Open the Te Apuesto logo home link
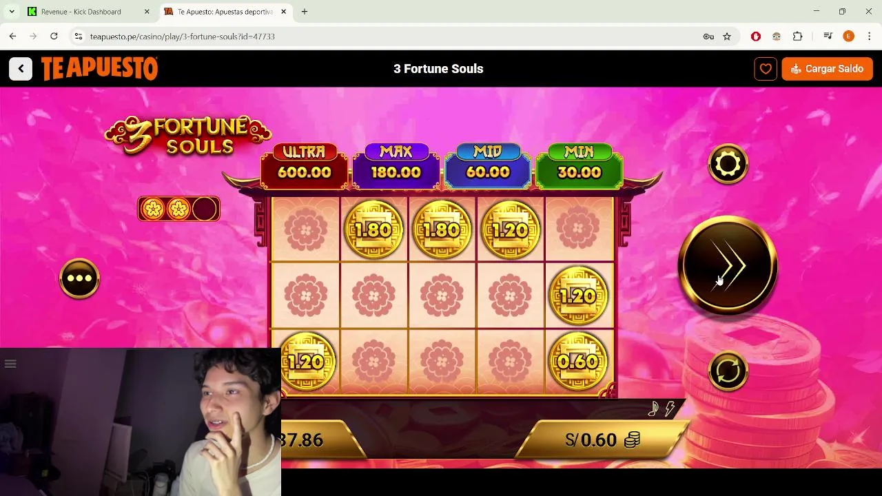882x496 pixels. pyautogui.click(x=99, y=69)
